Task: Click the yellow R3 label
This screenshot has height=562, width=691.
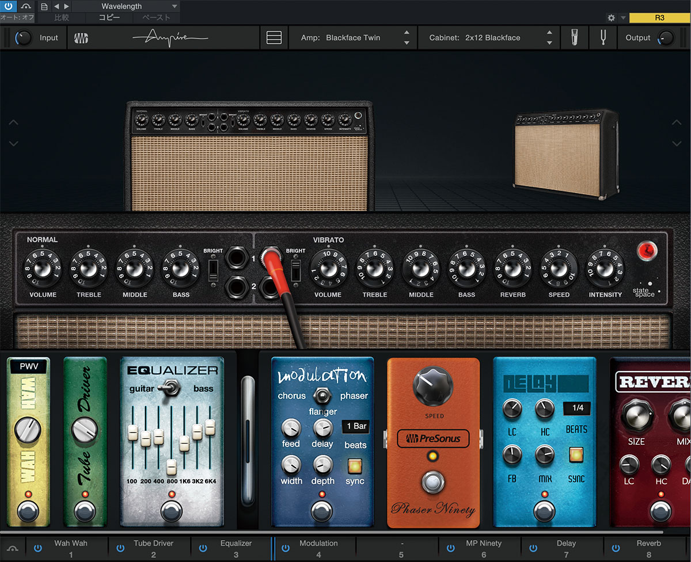Action: pos(659,18)
